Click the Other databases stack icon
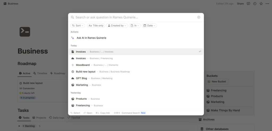 [x=202, y=129]
